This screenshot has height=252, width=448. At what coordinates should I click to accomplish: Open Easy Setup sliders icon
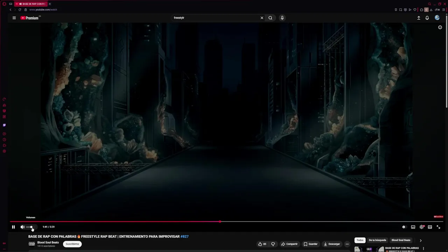443,10
